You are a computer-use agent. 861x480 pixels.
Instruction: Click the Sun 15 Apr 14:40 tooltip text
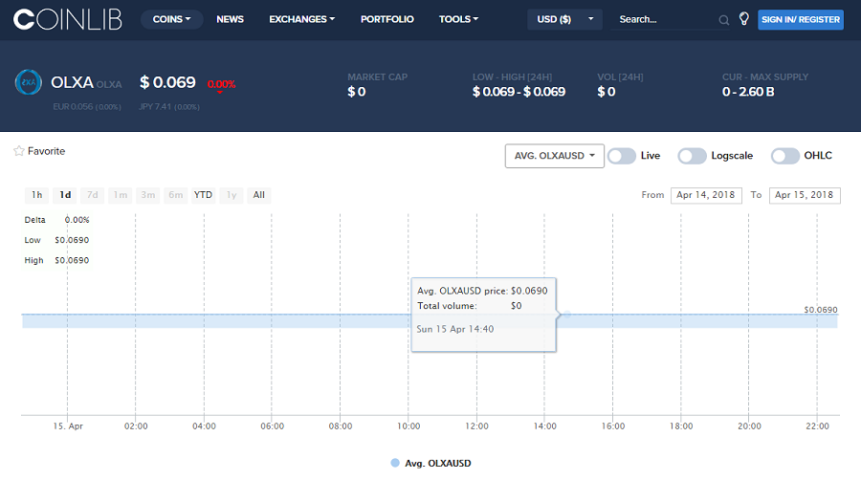pyautogui.click(x=455, y=329)
